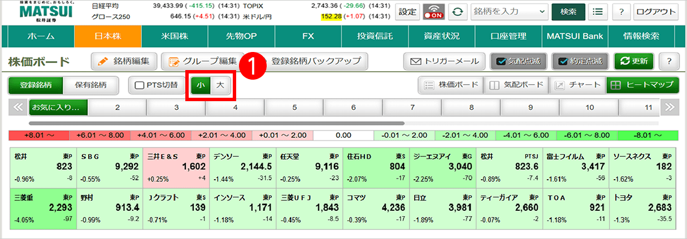The height and width of the screenshot is (239, 687).
Task: Open 富士フイルム heatmap tile
Action: [x=577, y=167]
